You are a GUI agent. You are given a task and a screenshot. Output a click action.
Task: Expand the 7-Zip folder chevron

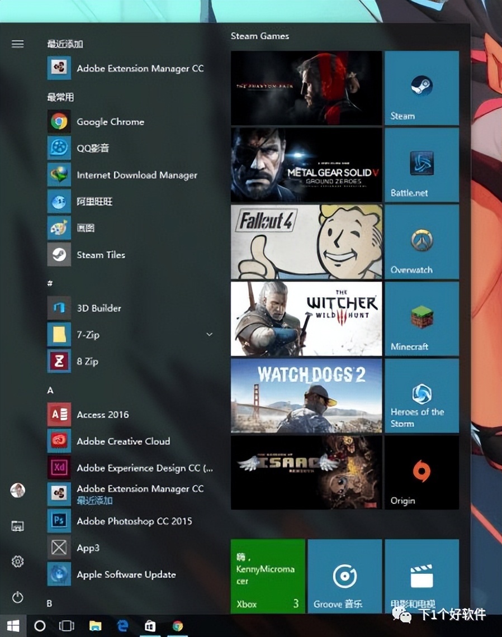click(209, 335)
